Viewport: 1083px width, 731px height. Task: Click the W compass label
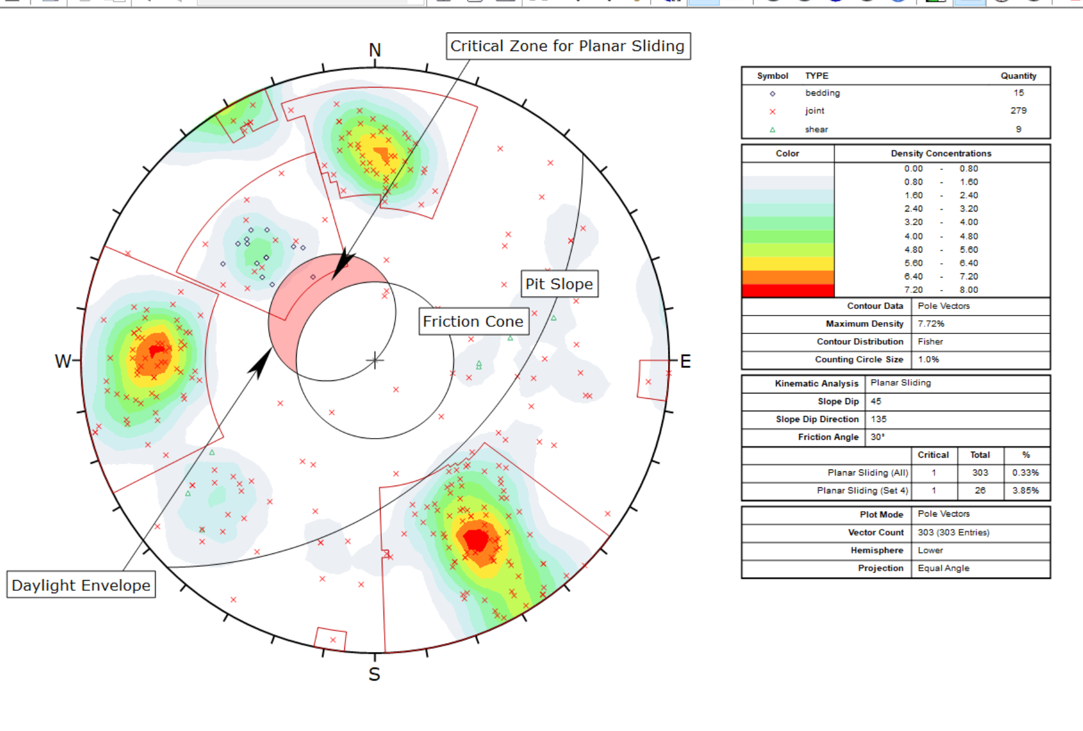[63, 361]
